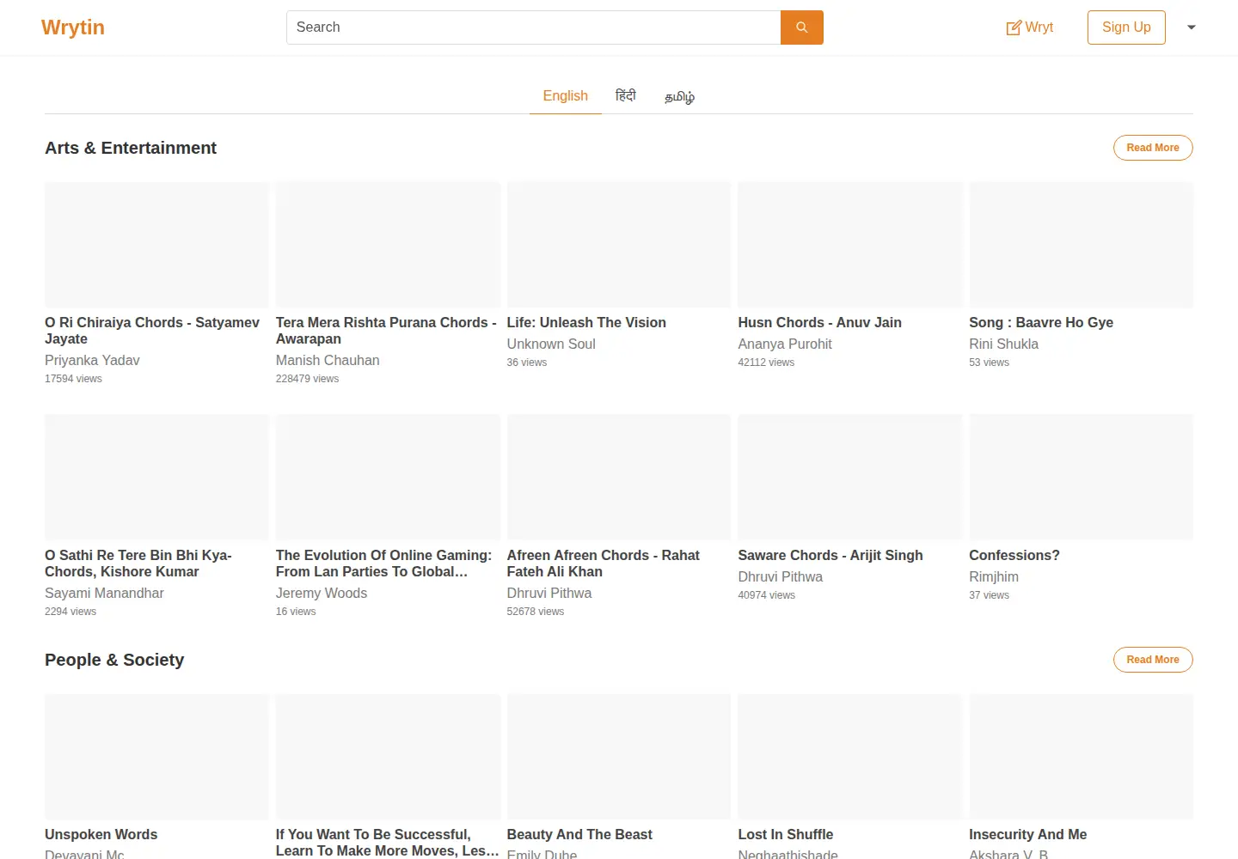Open Saware Chords - Arijit Singh article
This screenshot has height=859, width=1238.
tap(830, 556)
